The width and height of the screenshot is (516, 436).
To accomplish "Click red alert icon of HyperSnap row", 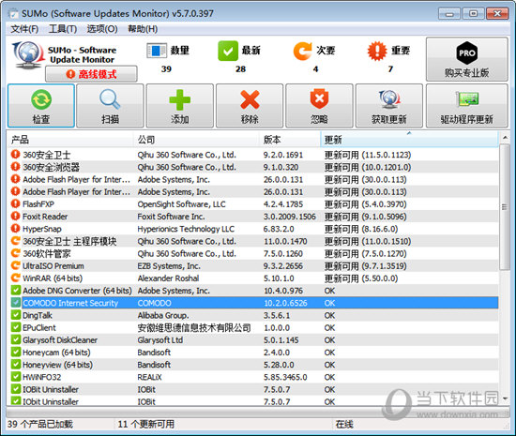I will pyautogui.click(x=15, y=229).
